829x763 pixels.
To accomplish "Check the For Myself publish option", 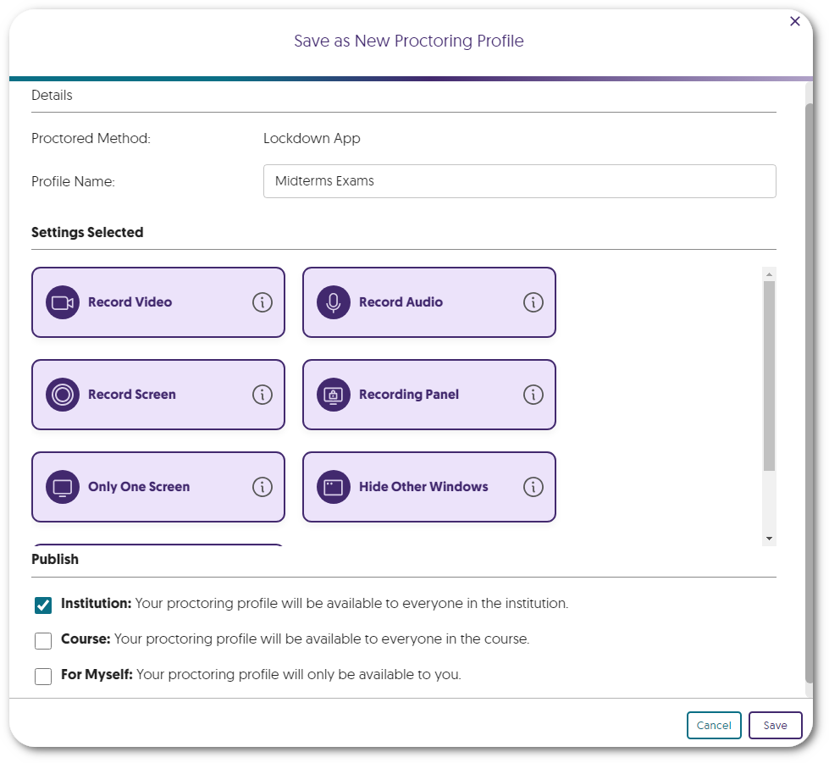I will [43, 676].
